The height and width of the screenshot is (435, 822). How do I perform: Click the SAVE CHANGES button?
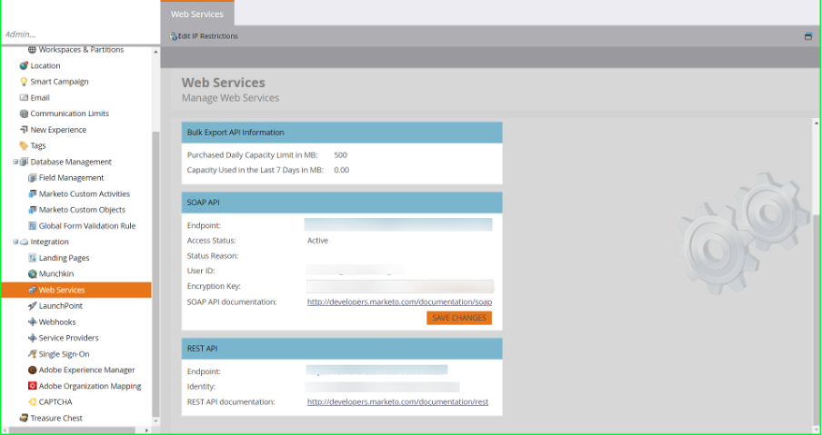pyautogui.click(x=458, y=318)
